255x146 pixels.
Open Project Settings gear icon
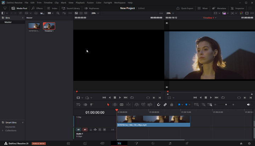(x=249, y=144)
